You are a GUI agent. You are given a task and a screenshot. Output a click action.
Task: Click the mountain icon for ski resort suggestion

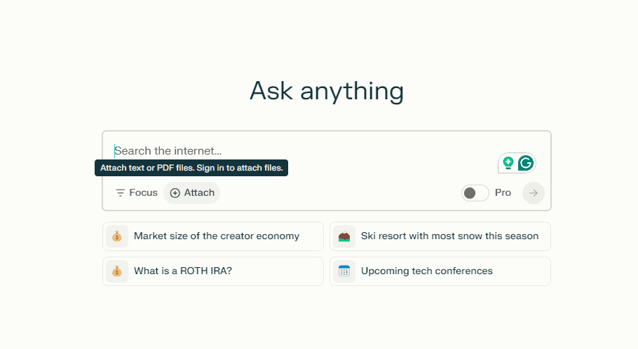(344, 236)
